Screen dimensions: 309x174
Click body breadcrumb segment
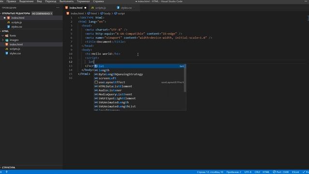(x=107, y=14)
